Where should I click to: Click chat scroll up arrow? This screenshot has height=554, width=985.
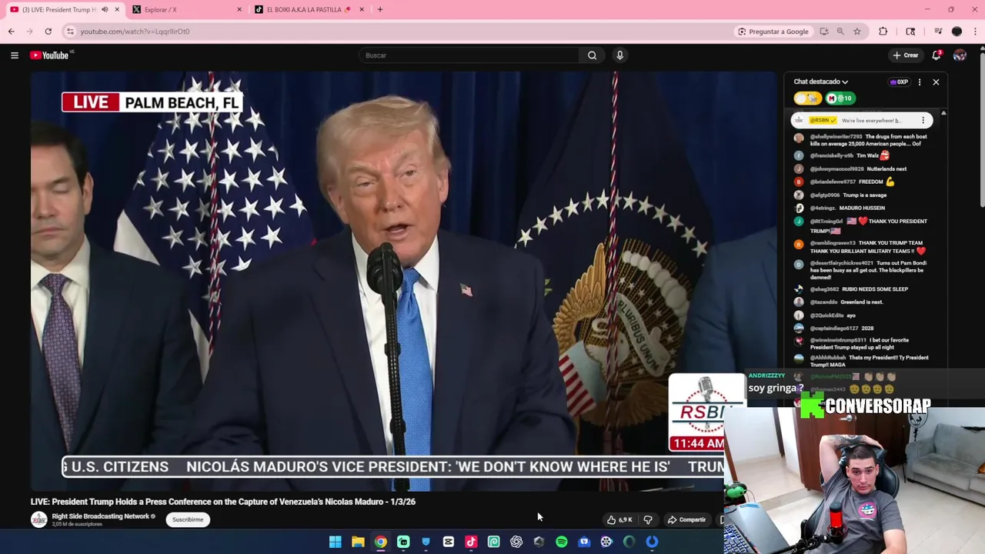click(x=943, y=114)
